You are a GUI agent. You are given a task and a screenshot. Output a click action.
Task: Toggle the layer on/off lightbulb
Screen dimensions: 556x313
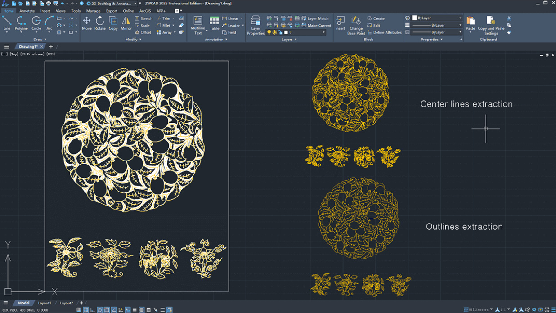click(x=269, y=32)
